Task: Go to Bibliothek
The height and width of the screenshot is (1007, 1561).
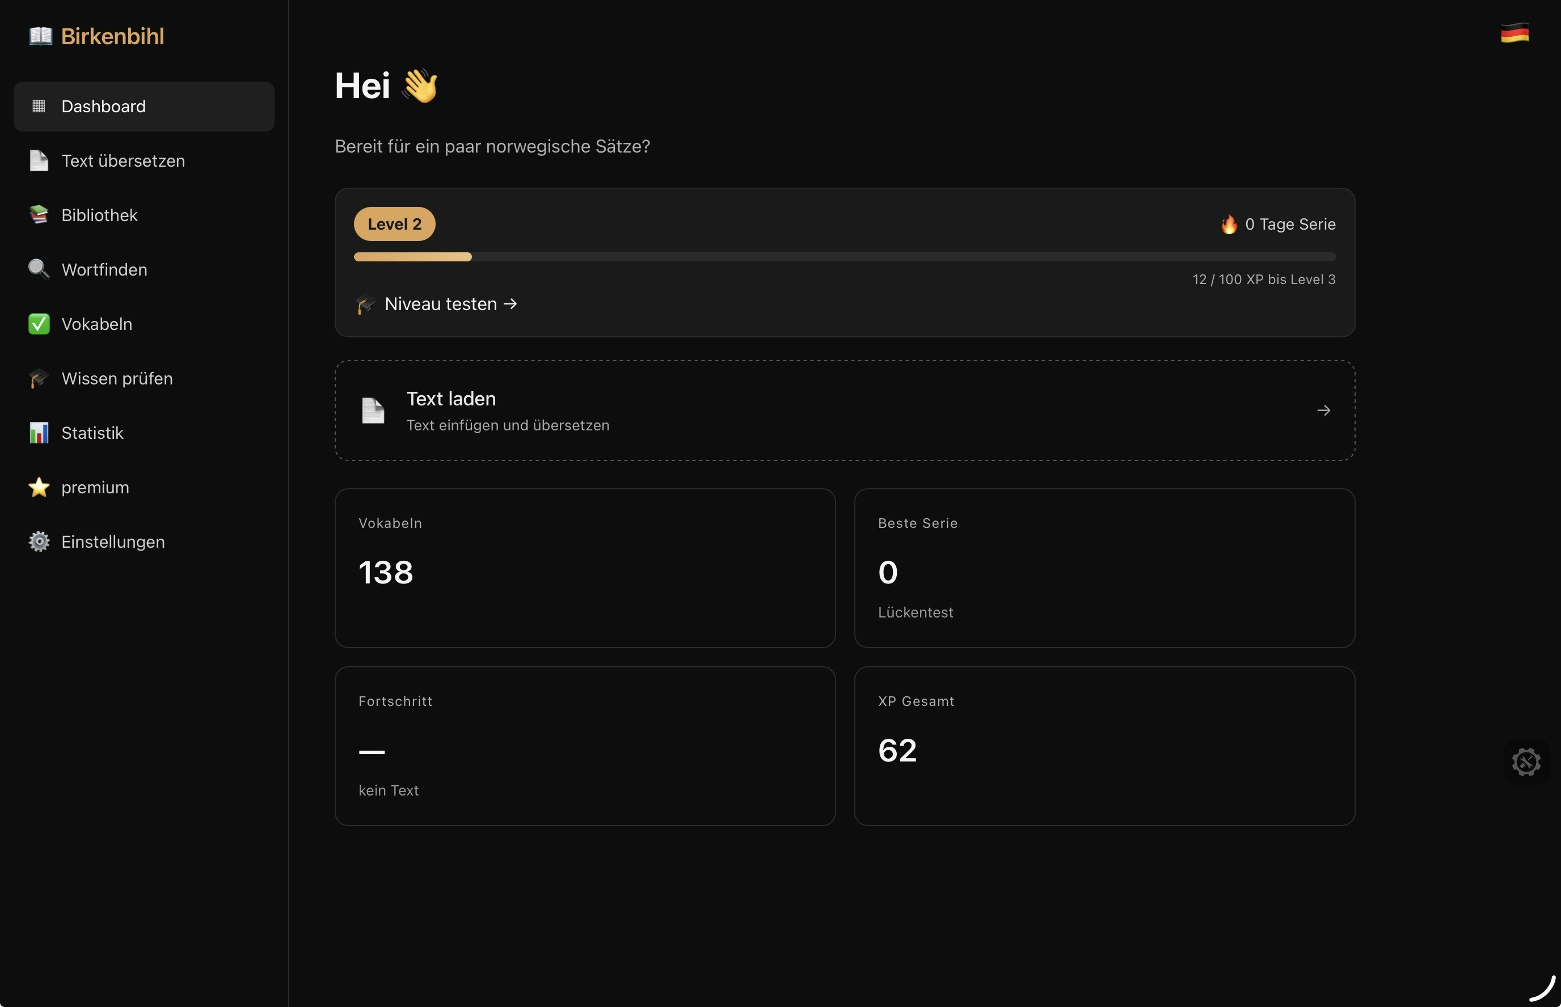Action: (x=144, y=215)
